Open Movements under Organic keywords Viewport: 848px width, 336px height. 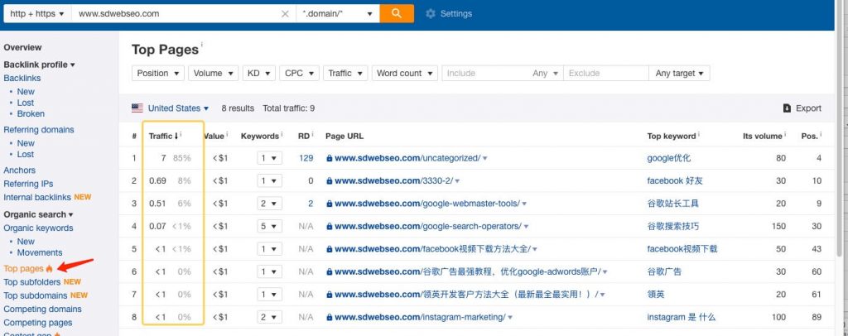(40, 252)
